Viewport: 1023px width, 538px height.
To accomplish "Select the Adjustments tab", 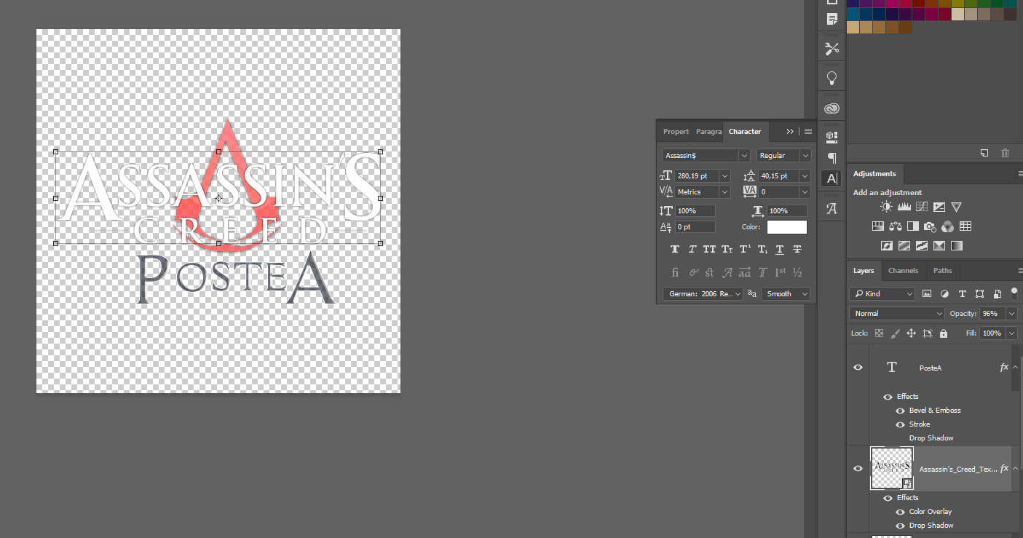I will 874,174.
